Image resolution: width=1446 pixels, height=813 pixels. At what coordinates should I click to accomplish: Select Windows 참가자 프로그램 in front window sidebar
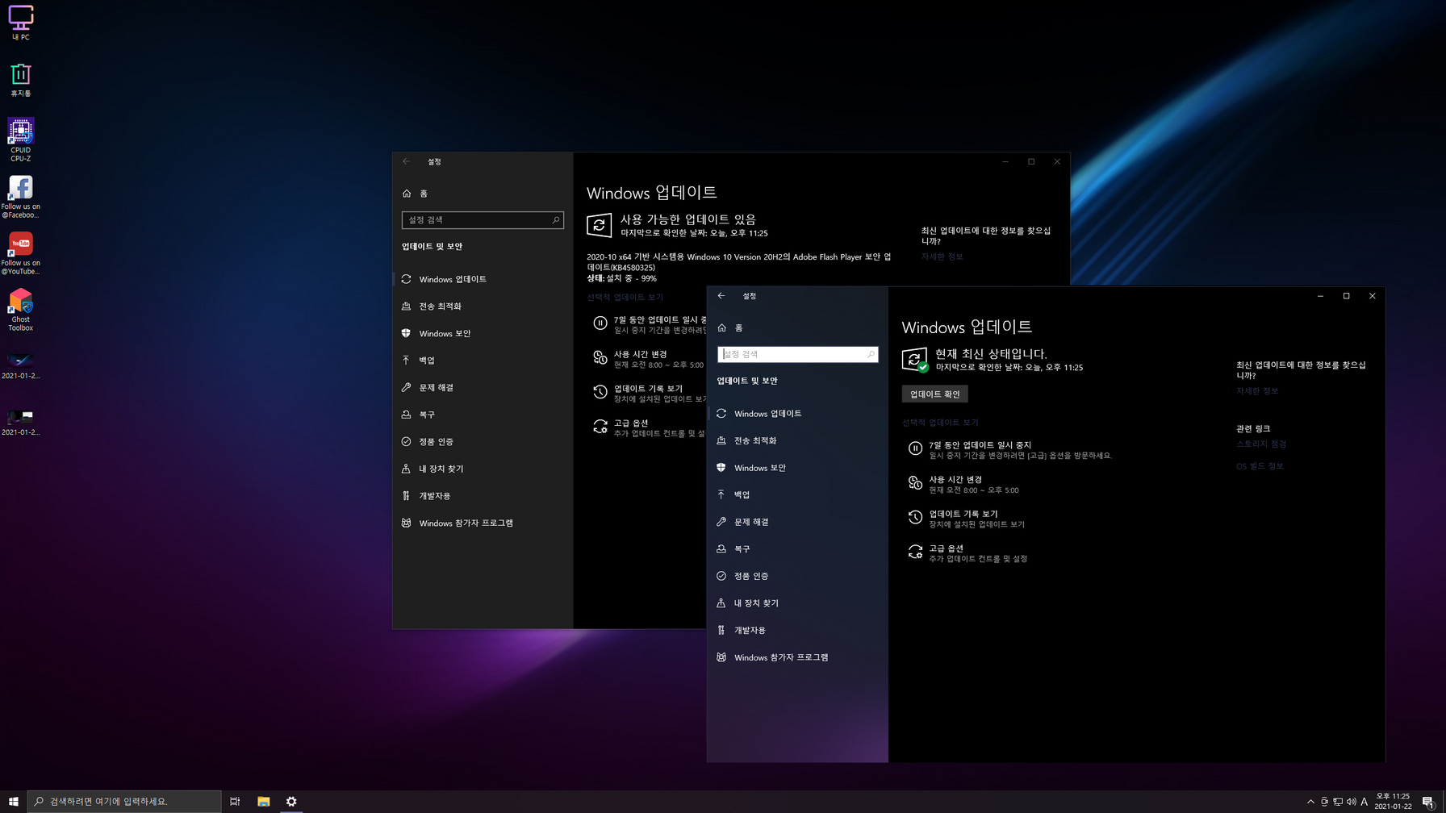click(x=797, y=657)
